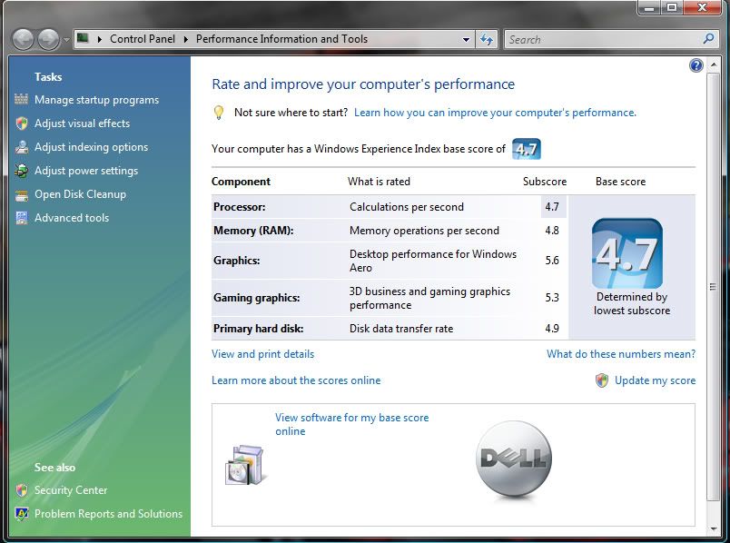Click the small 4.7 base score badge
730x543 pixels.
(527, 149)
